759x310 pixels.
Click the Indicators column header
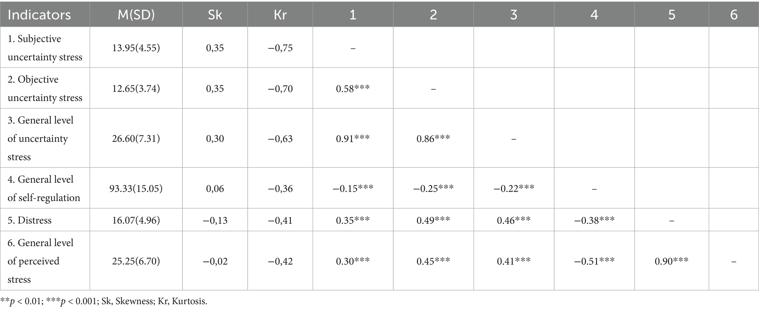[39, 15]
